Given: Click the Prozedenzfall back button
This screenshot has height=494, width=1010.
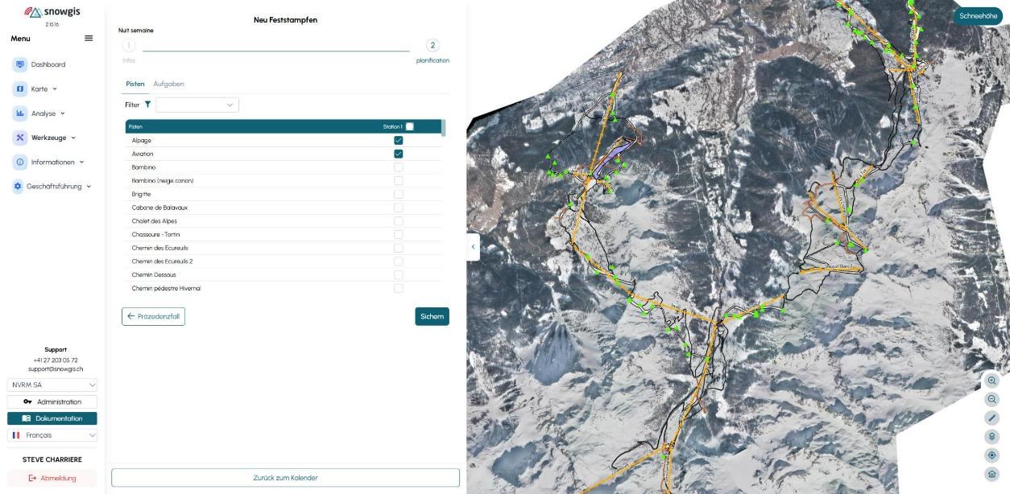Looking at the screenshot, I should click(153, 316).
